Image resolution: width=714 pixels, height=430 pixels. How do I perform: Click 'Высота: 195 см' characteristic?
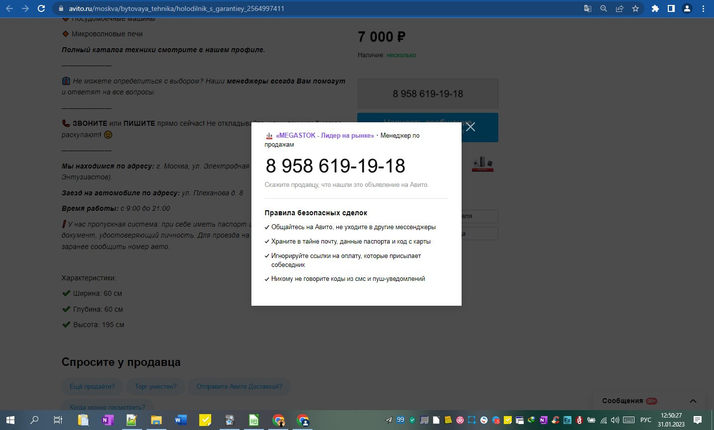pos(98,325)
